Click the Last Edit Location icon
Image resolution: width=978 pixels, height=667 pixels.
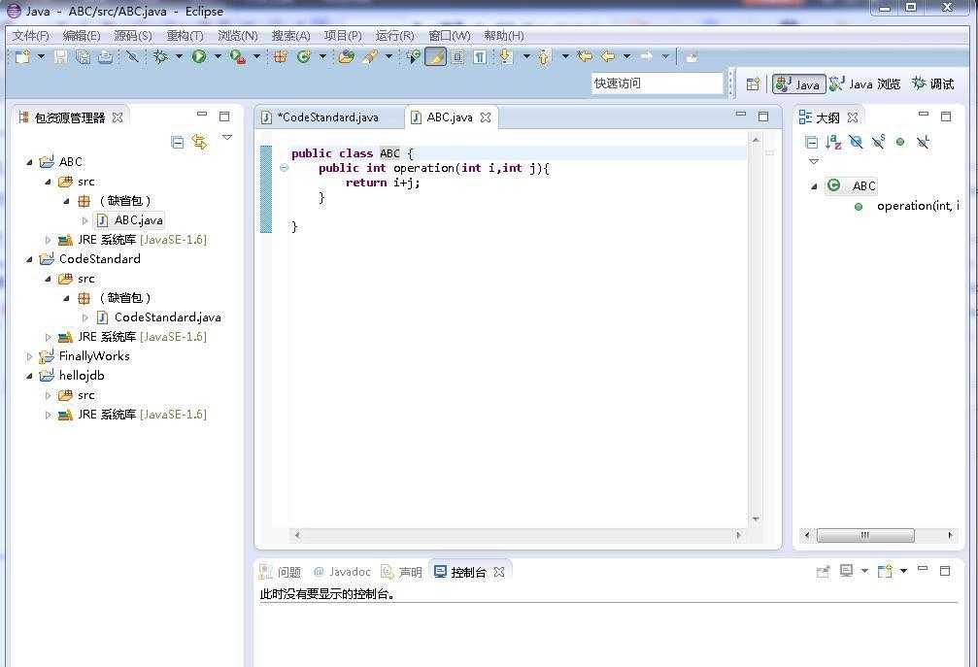coord(585,56)
